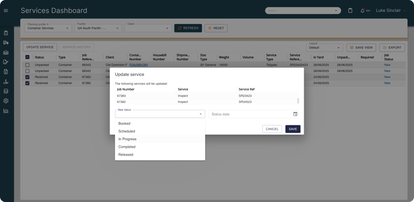Click the Status column header

click(x=39, y=58)
